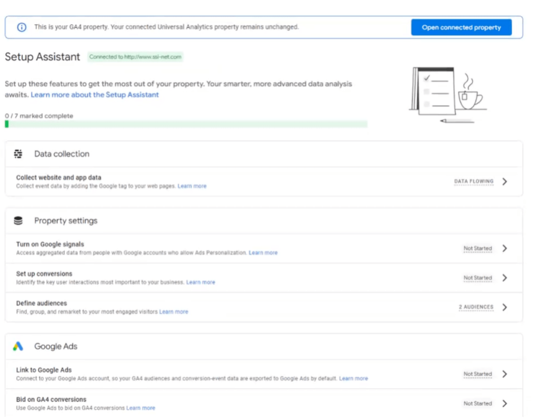Viewport: 533px width, 419px height.
Task: Open Not Started status for Google signals
Action: pyautogui.click(x=477, y=249)
